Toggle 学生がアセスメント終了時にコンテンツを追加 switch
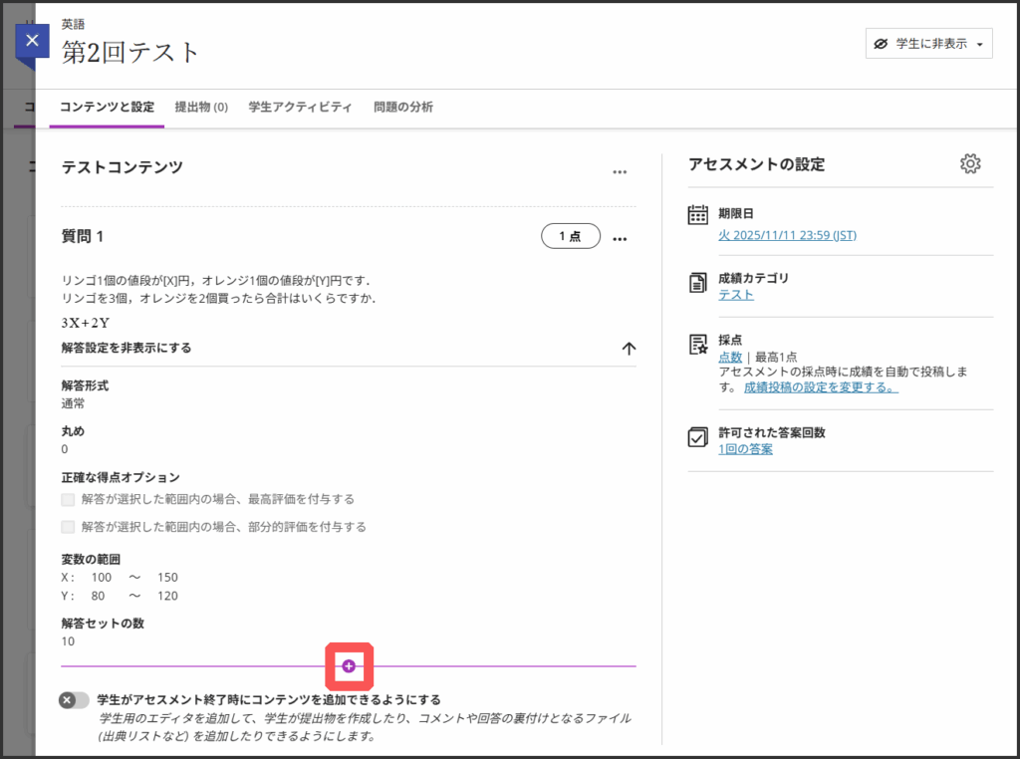 74,700
